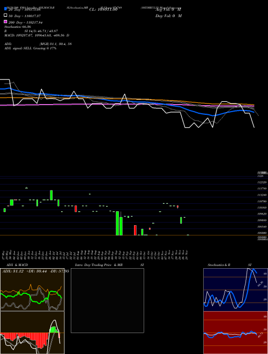Viewport: 268px width, 354px height.
Task: Click the ADX (MGR) values line
Action: (38, 44)
